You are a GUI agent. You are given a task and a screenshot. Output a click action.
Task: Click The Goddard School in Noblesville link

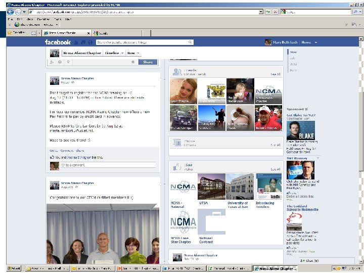click(x=302, y=208)
